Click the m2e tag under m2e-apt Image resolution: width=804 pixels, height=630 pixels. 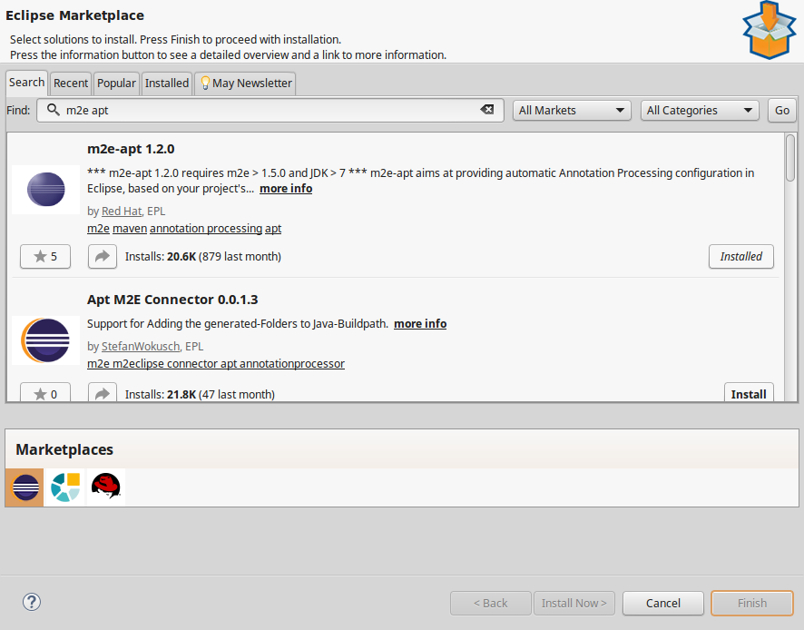pyautogui.click(x=98, y=228)
